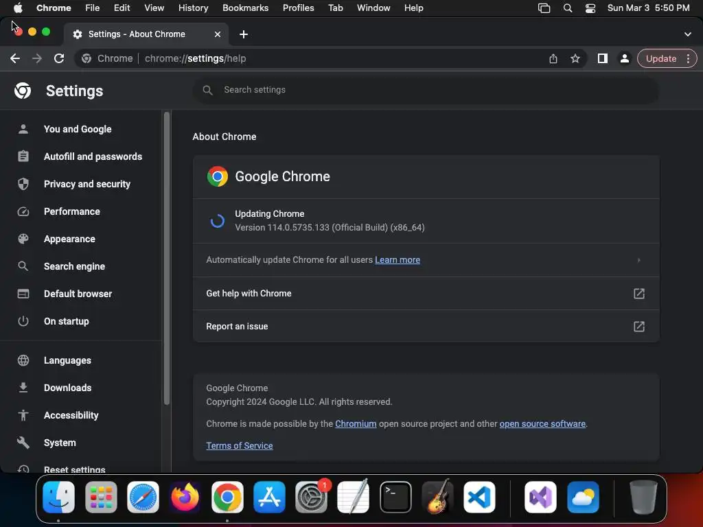Open TextEdit from the dock
This screenshot has height=527, width=703.
click(354, 497)
